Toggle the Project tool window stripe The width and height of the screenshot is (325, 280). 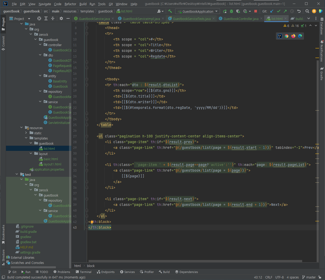coord(3,24)
